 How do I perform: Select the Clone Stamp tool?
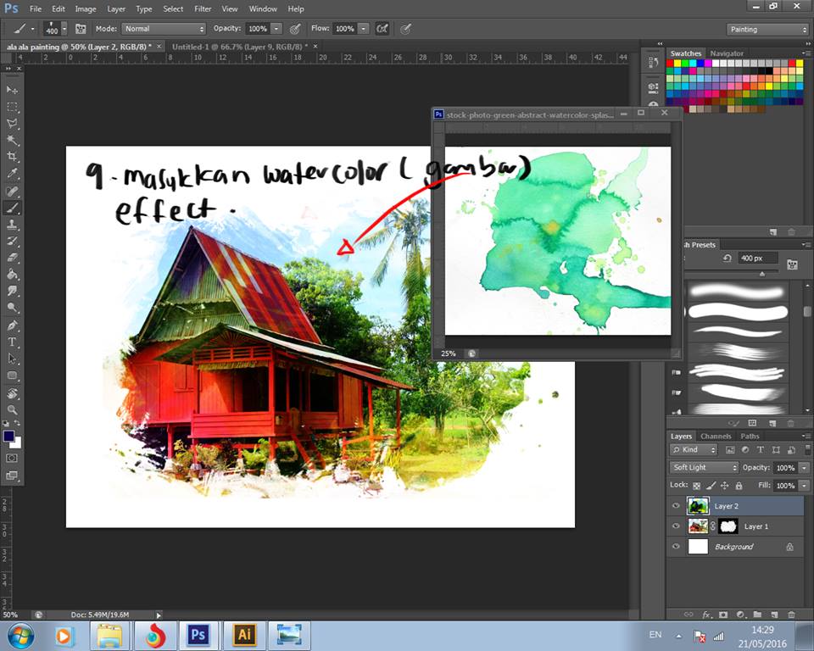tap(12, 225)
